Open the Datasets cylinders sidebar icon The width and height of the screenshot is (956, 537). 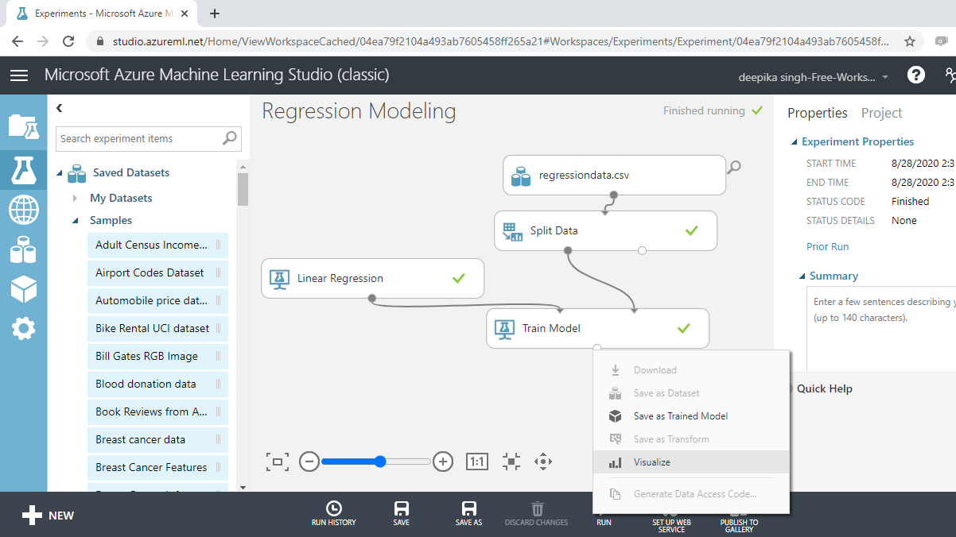coord(23,249)
